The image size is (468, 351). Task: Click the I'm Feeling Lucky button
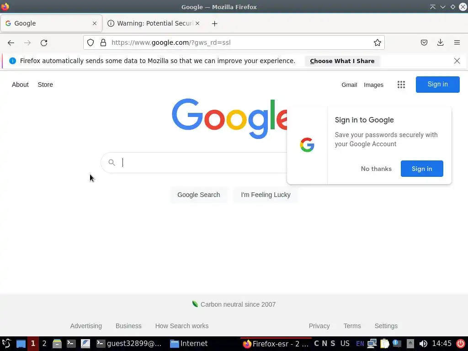(x=266, y=195)
